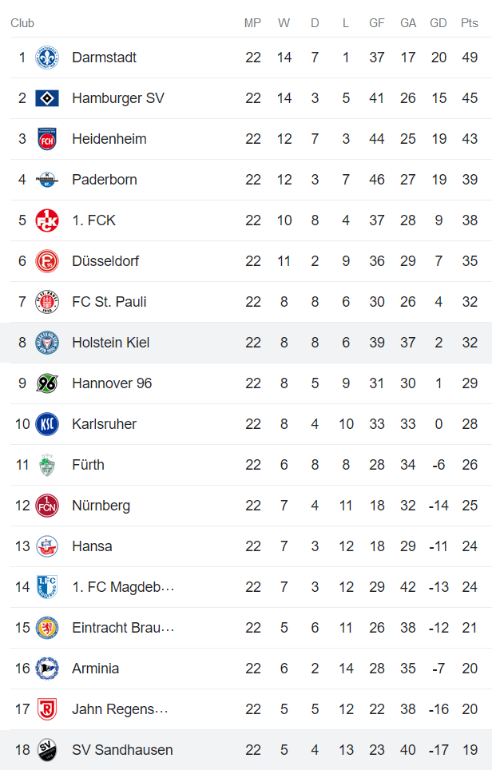492x770 pixels.
Task: Sort by the GD column header
Action: 438,23
